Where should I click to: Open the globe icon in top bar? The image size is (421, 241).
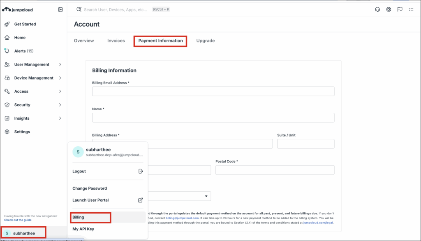click(x=389, y=10)
